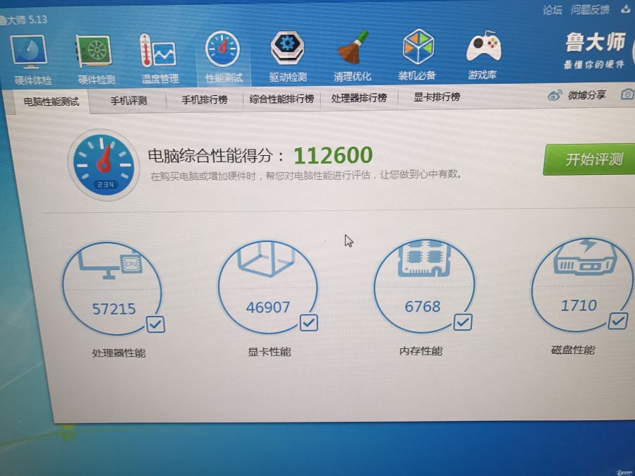Click the 磁盘性能 disk drive icon

585,257
